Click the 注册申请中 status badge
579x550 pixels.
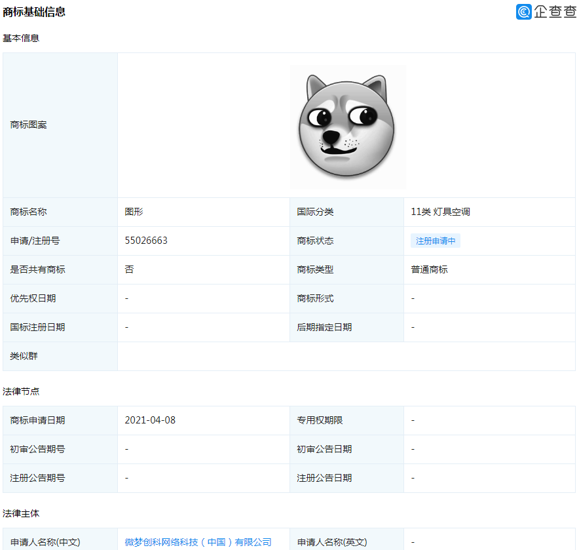pyautogui.click(x=435, y=241)
